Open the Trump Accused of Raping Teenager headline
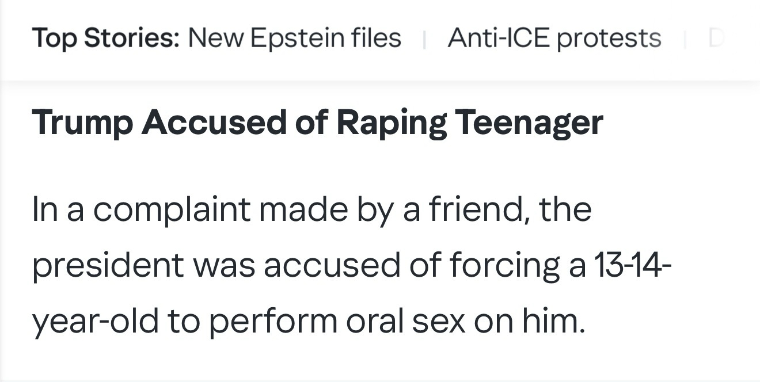Screen dimensions: 760x382 tap(317, 123)
